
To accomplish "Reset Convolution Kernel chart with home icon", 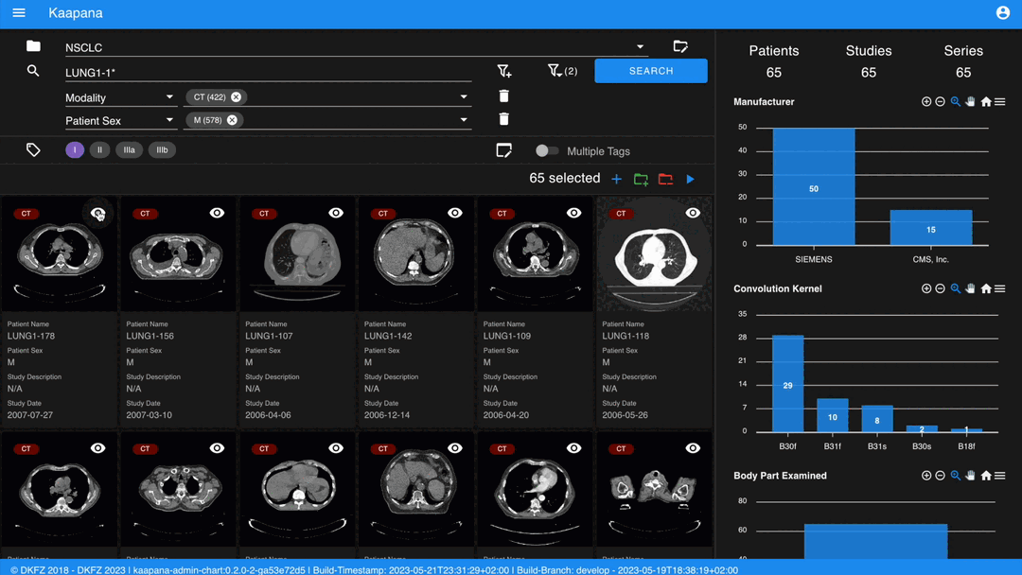I will (986, 288).
